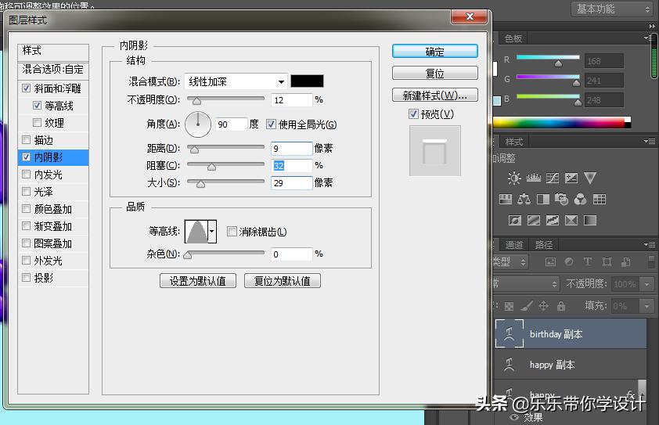Enable 内发光 style checkbox
Viewport: 659px width, 425px height.
(x=26, y=175)
